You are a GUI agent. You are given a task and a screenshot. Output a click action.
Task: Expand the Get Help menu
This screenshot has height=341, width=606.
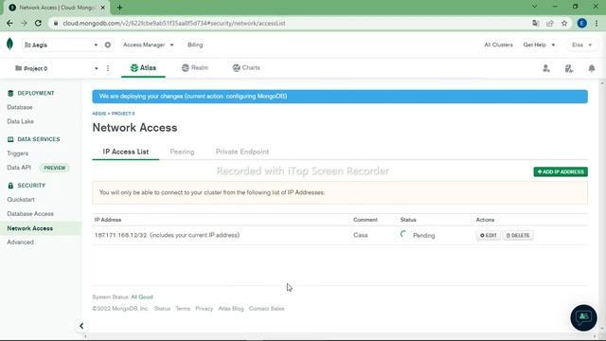point(539,45)
